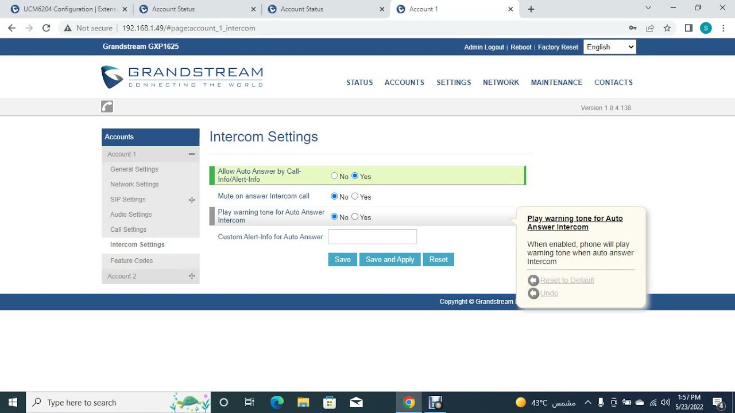Open the English language dropdown
The width and height of the screenshot is (735, 413).
point(610,47)
